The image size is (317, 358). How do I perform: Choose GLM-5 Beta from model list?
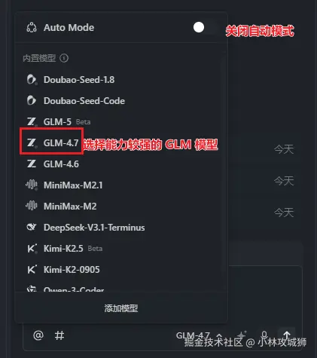pyautogui.click(x=121, y=122)
